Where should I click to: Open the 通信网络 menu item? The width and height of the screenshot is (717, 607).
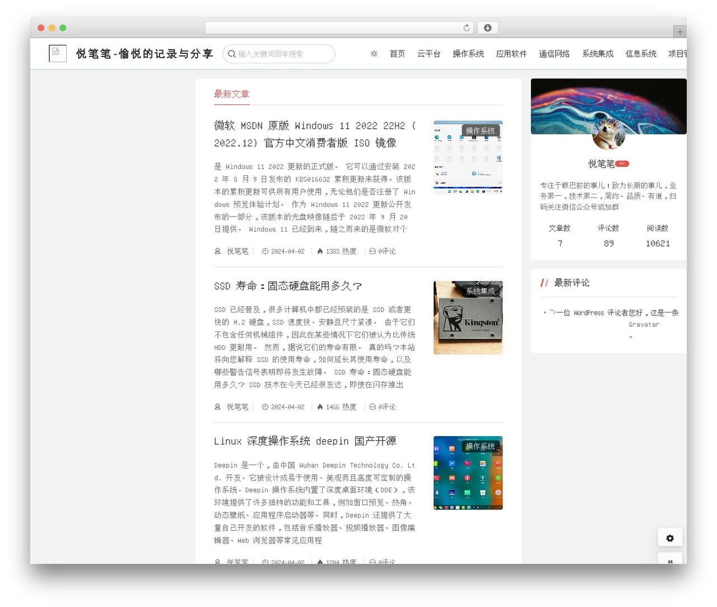click(x=555, y=54)
